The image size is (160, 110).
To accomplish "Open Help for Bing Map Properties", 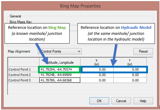I will pyautogui.click(x=143, y=101).
